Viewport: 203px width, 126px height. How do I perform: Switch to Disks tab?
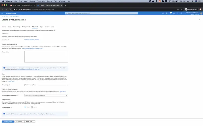tap(9, 27)
